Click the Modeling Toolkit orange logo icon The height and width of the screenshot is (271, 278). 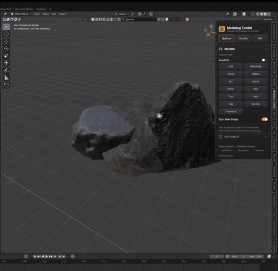[222, 29]
